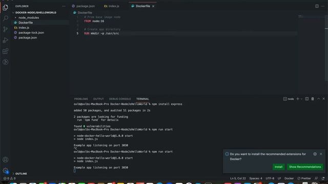The image size is (328, 184).
Task: Create a new terminal with plus icon
Action: tap(298, 99)
